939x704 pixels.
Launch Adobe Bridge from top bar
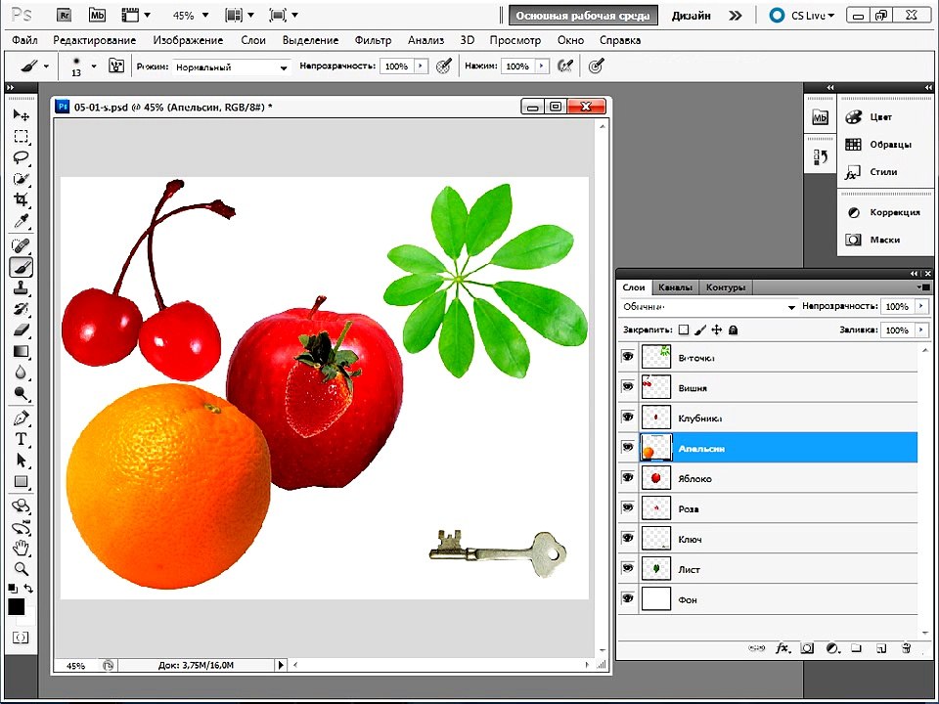point(64,15)
